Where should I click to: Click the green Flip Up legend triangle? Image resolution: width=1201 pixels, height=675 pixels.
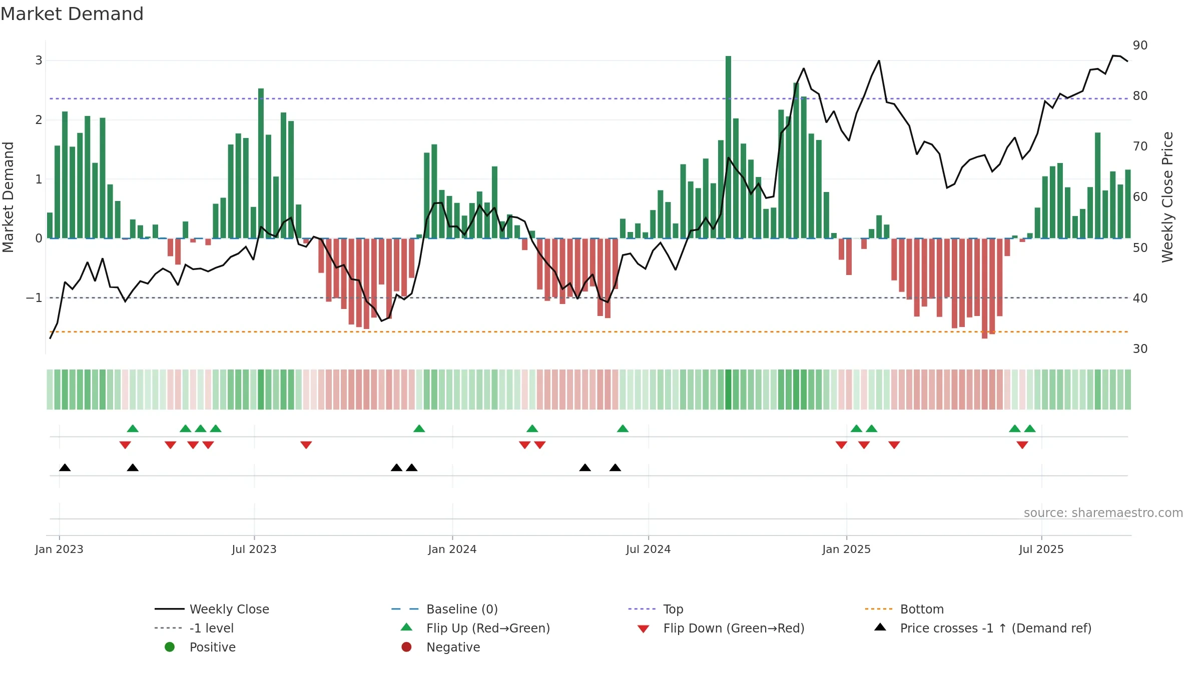pos(406,627)
